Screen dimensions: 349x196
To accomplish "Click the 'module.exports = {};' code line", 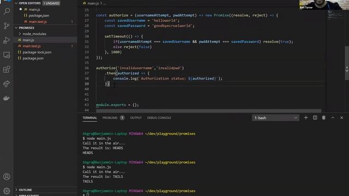I will click(x=117, y=105).
